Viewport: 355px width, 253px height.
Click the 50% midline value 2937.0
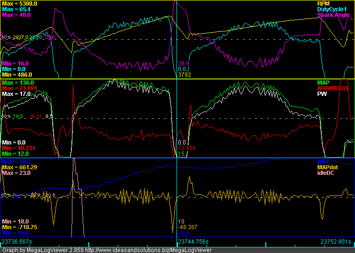tap(21, 37)
